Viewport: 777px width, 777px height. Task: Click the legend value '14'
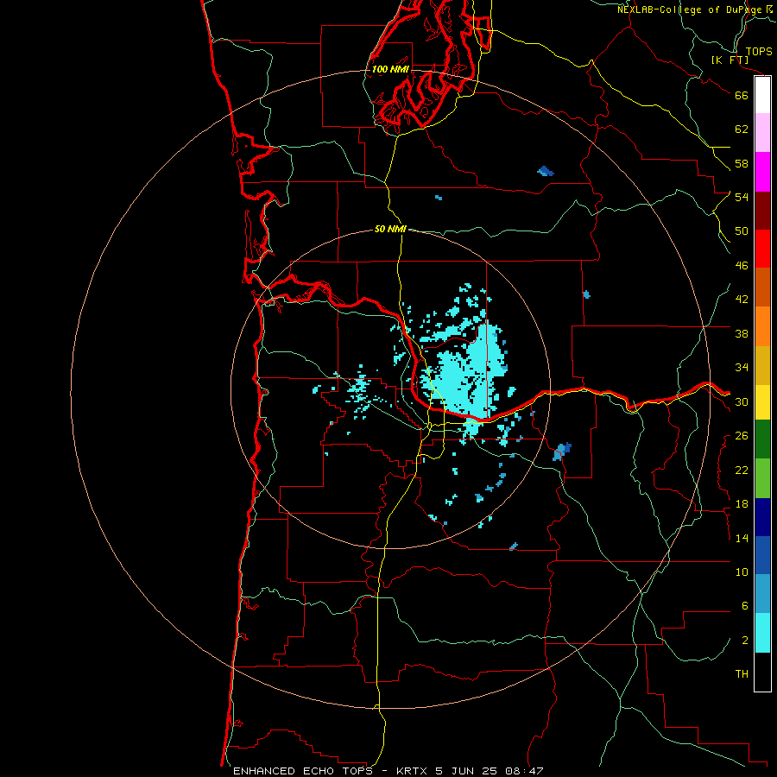(x=742, y=538)
